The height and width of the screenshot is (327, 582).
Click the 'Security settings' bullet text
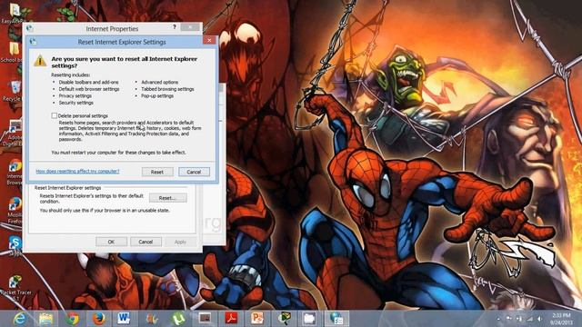76,103
